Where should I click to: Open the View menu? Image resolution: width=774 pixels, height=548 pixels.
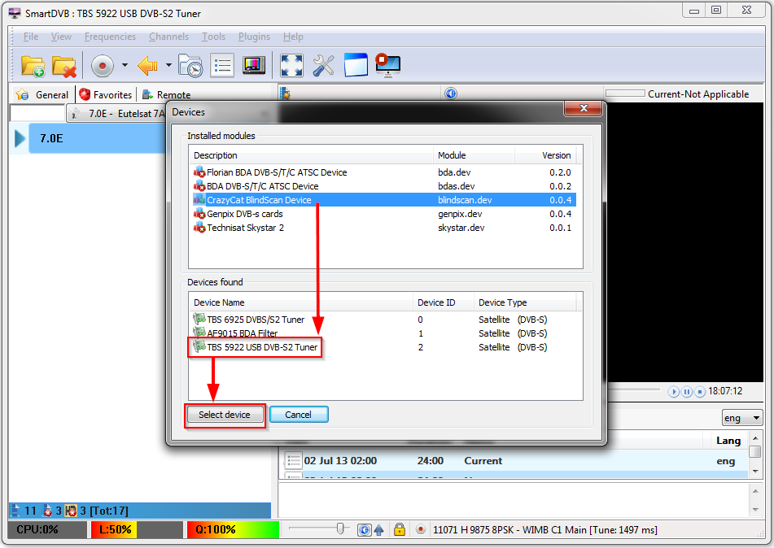pyautogui.click(x=61, y=37)
